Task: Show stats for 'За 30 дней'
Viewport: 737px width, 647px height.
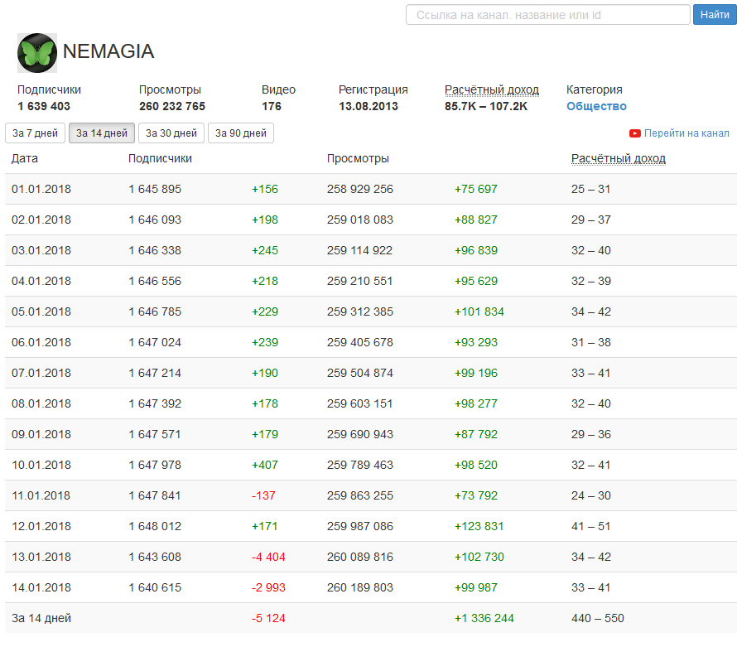Action: tap(171, 133)
